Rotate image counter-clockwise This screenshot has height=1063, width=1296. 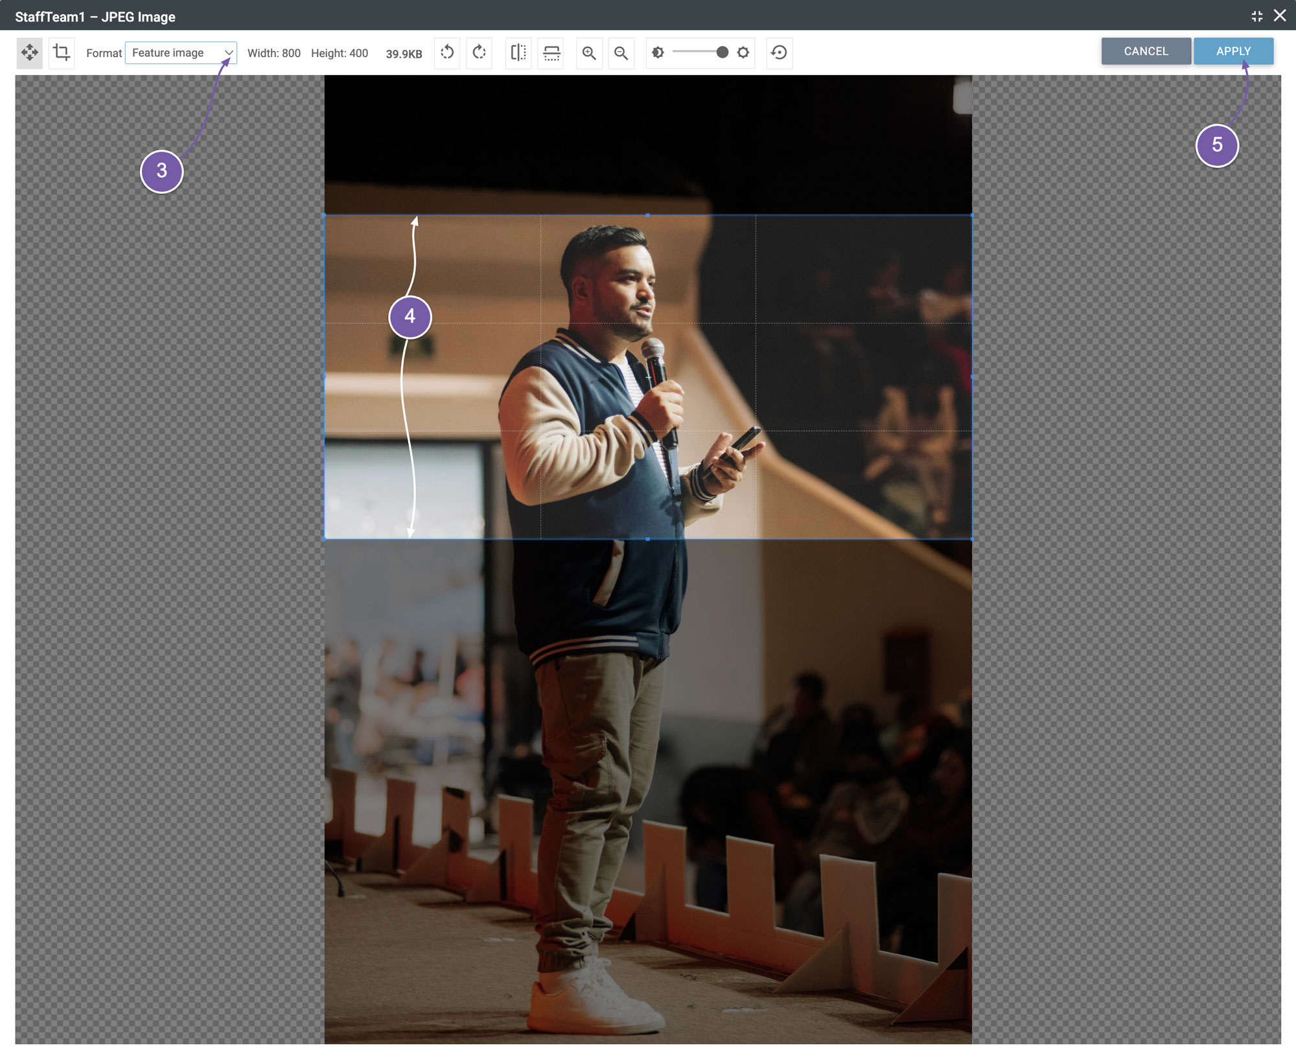click(x=447, y=52)
